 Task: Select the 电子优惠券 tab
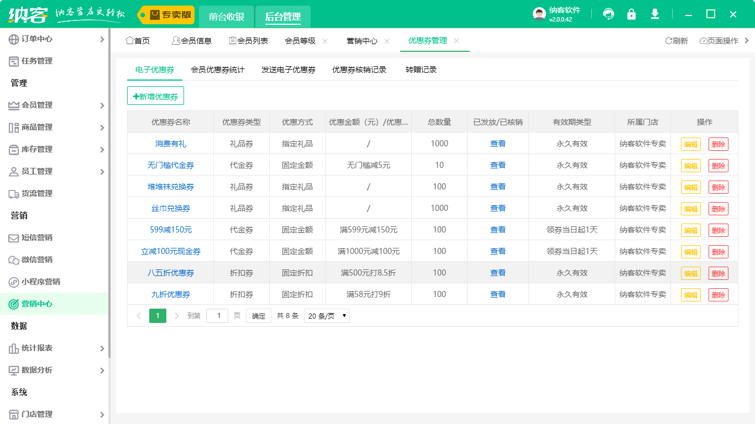pyautogui.click(x=155, y=70)
